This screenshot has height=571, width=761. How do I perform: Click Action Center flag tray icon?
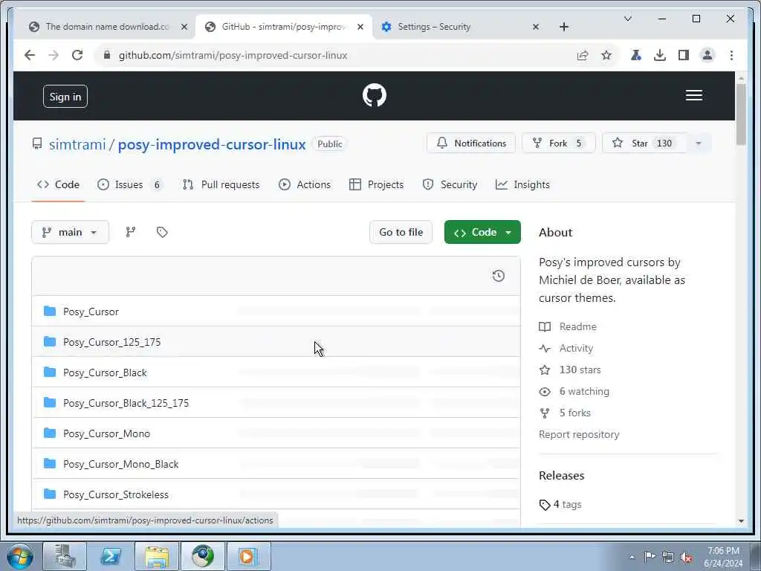[650, 556]
